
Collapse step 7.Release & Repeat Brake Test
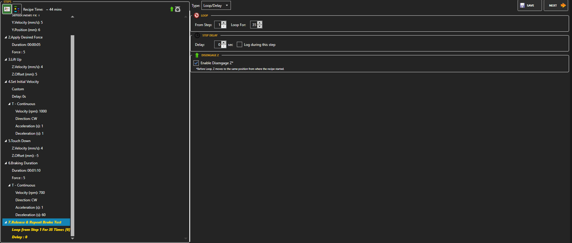[x=6, y=223]
